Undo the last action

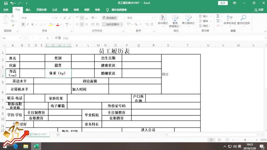[12, 3]
